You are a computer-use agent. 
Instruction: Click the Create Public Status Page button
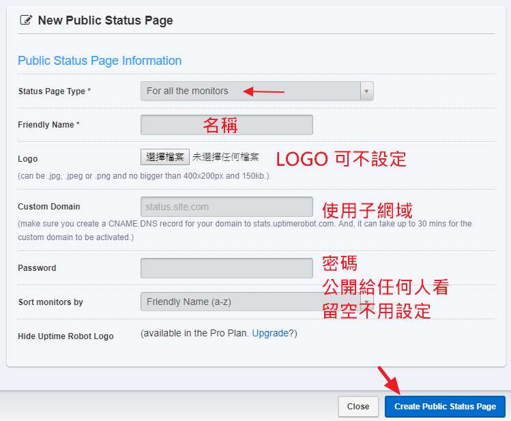(445, 406)
